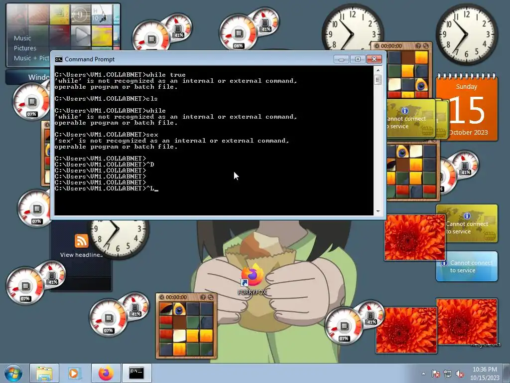
Task: Click toucan eye tile in puzzle beside FURRYFOX
Action: tap(179, 309)
